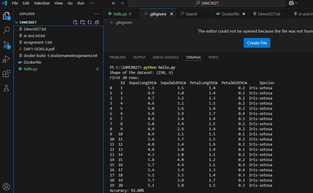Close the .gitignore tab
This screenshot has width=313, height=193.
click(x=172, y=14)
